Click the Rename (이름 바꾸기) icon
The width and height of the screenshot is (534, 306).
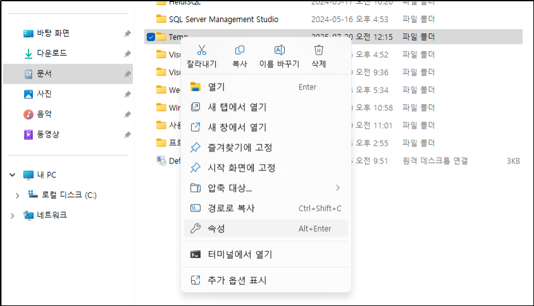279,50
